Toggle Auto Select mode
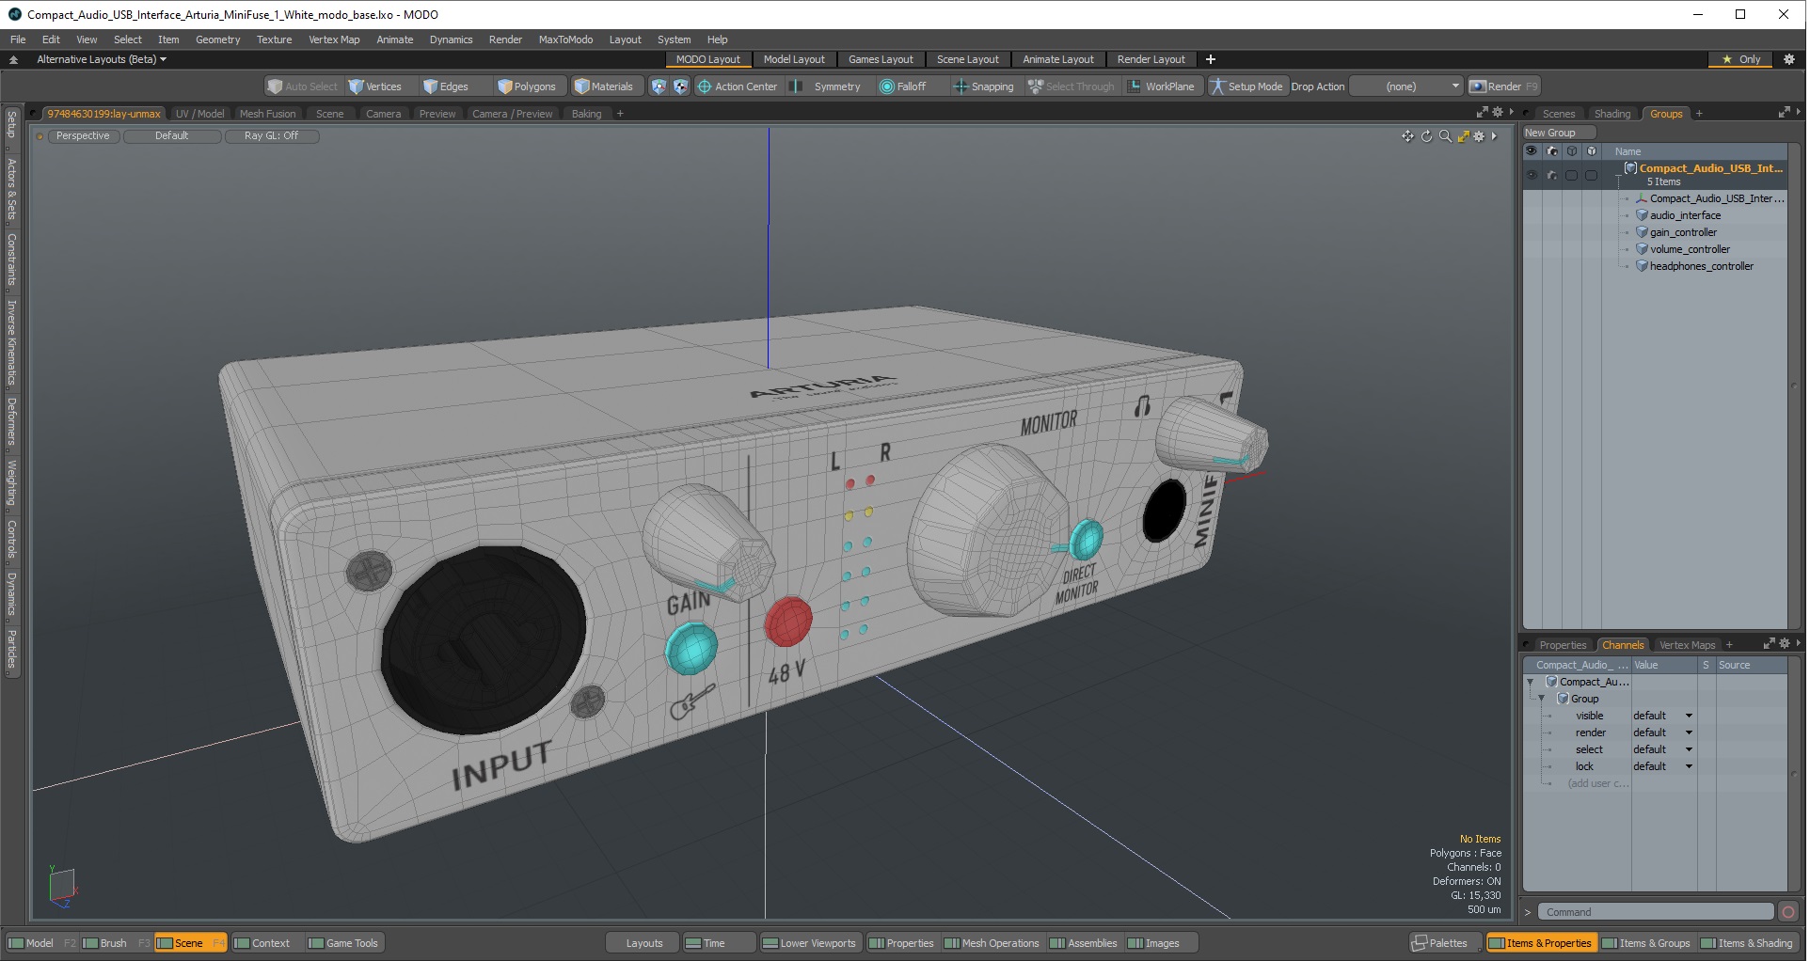 [x=303, y=87]
